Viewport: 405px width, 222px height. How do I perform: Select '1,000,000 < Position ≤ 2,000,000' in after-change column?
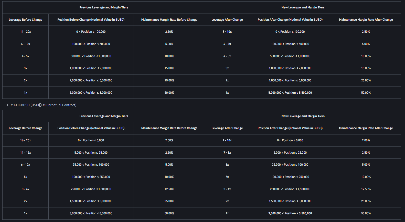coord(290,68)
